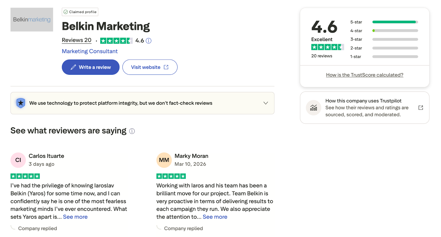Viewport: 441px width, 237px height.
Task: Click the external link icon on the Trustpilot usage card
Action: [421, 108]
